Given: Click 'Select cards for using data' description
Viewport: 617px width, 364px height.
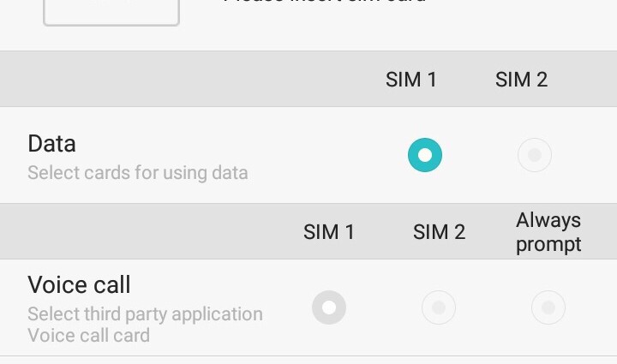Looking at the screenshot, I should click(137, 172).
